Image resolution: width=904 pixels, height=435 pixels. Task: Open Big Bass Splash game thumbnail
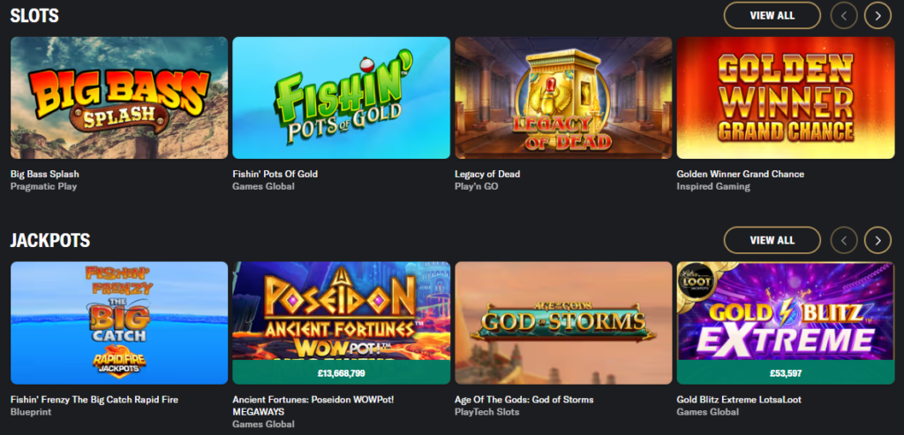119,98
